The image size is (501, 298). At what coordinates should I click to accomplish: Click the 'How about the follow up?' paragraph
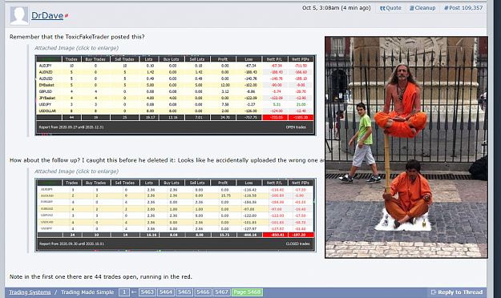click(167, 160)
